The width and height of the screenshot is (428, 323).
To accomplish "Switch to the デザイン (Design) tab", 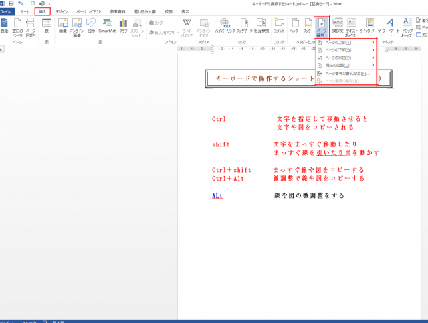I will tap(61, 12).
